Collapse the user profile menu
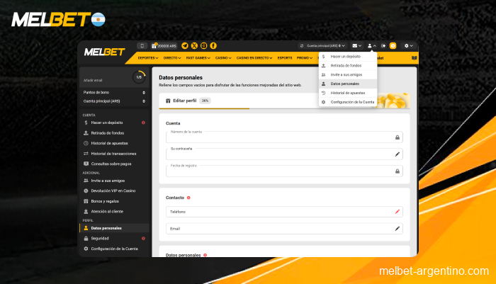 372,46
